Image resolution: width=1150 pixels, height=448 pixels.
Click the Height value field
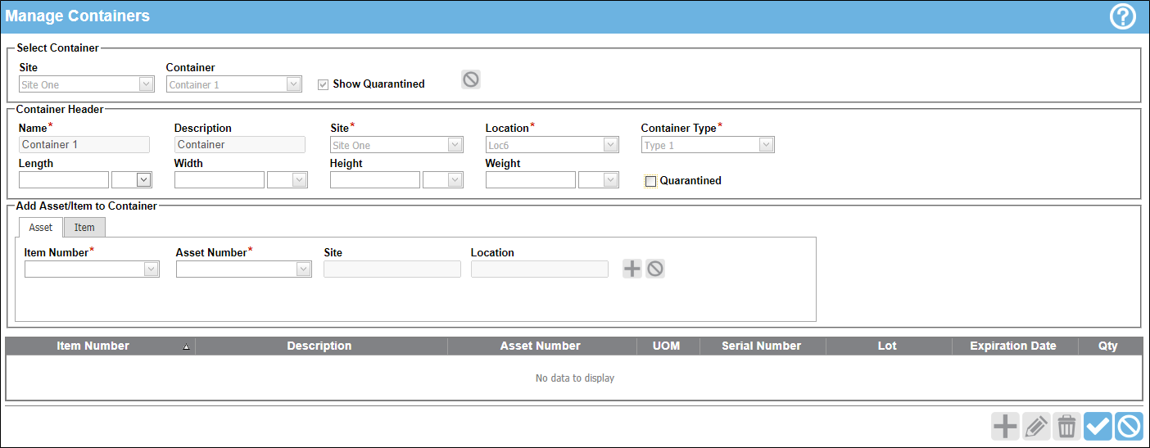pyautogui.click(x=375, y=180)
